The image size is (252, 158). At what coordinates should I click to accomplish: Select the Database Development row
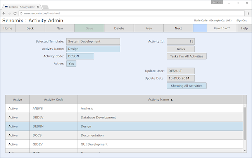coord(124,118)
